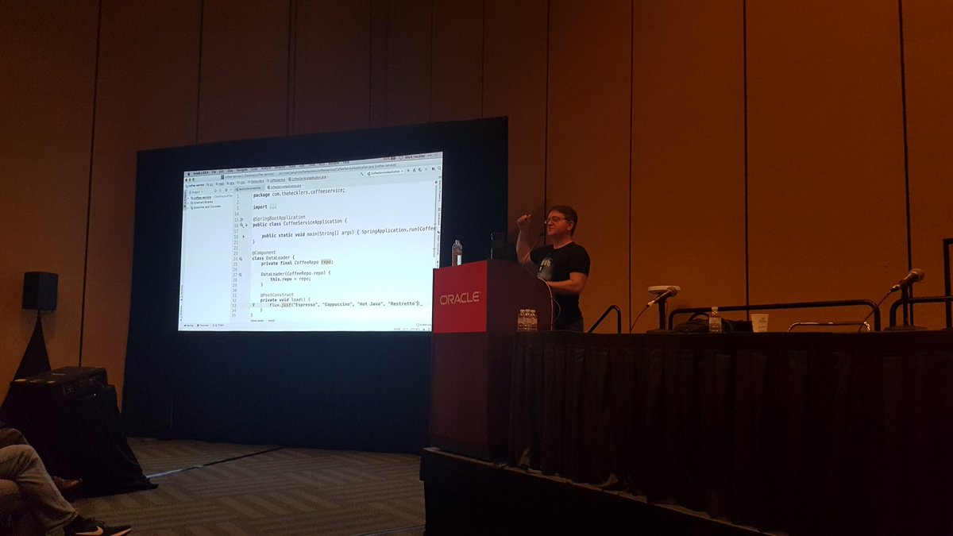
Task: Switch to the CoffeeServiceApplication.java editor tab
Action: [x=285, y=187]
